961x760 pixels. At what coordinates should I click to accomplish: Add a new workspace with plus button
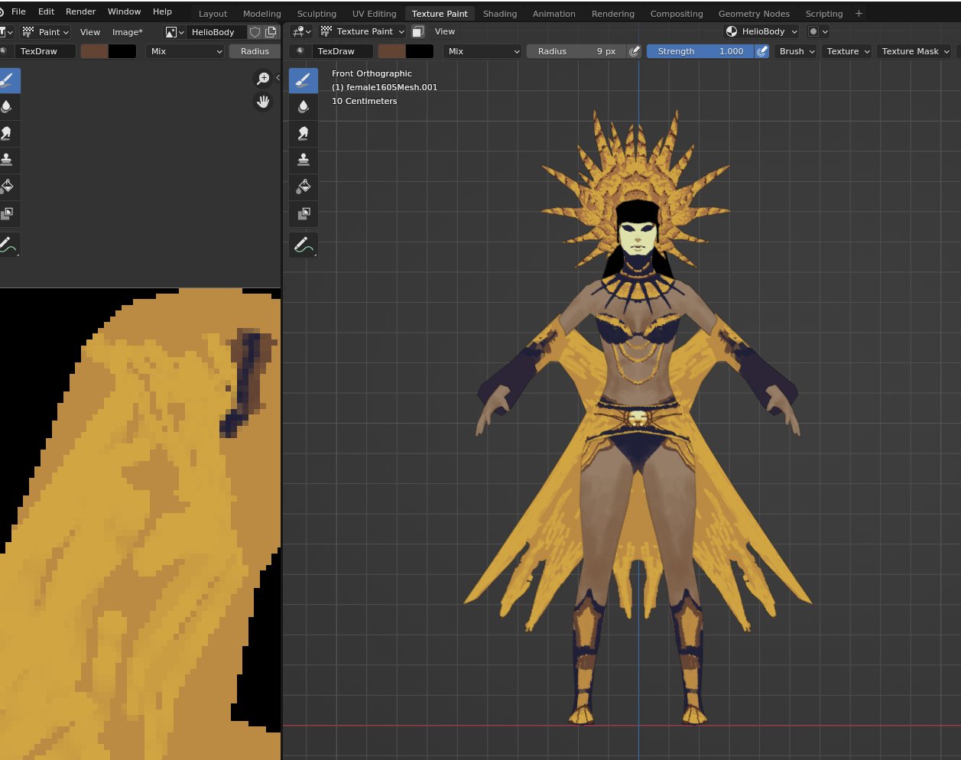(x=859, y=14)
